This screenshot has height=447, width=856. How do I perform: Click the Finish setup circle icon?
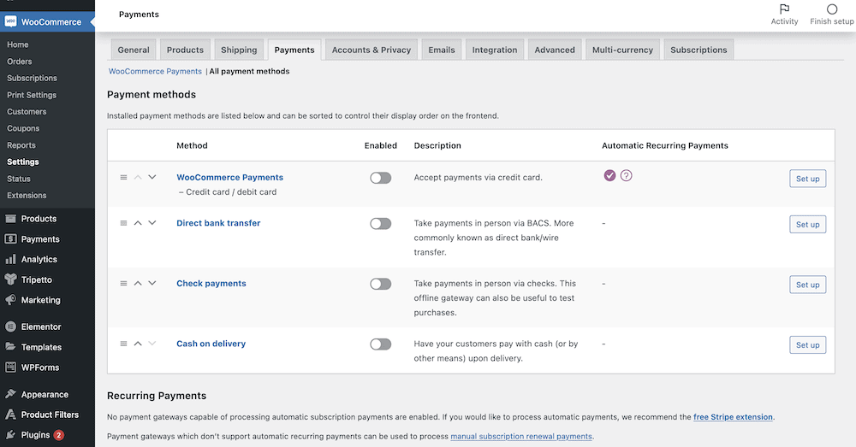(832, 9)
